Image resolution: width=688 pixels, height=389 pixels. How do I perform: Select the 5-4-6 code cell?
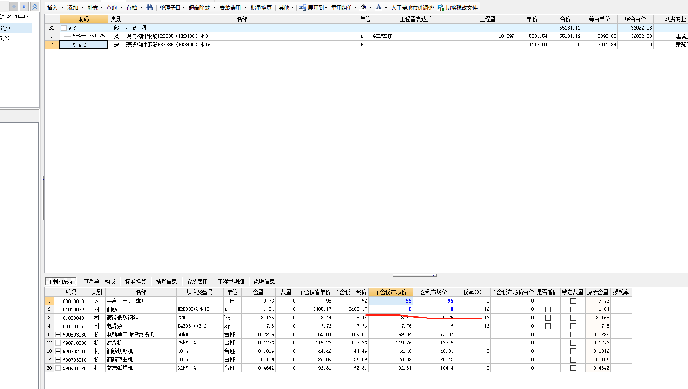84,45
